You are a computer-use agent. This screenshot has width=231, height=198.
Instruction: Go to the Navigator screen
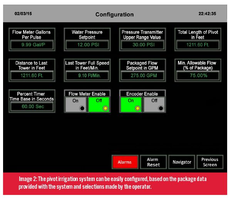click(182, 162)
